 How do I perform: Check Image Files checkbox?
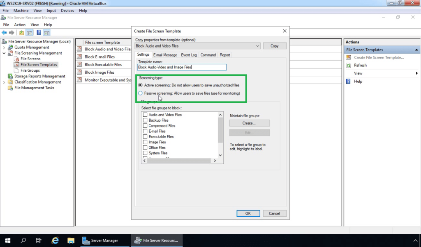pyautogui.click(x=145, y=142)
